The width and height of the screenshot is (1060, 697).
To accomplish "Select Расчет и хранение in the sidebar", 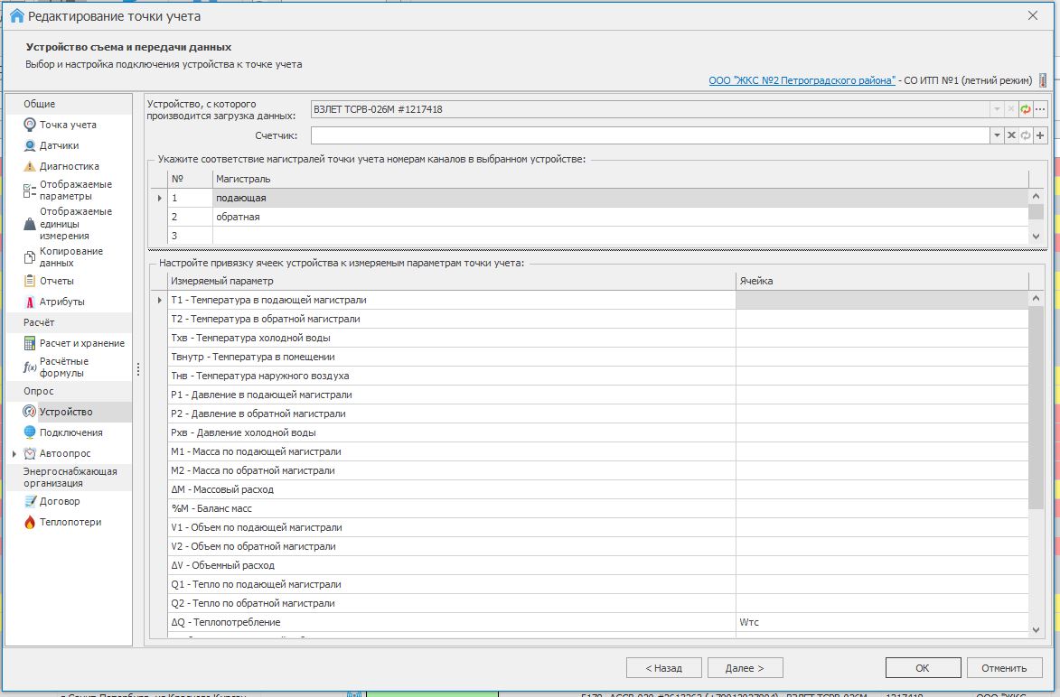I will tap(74, 343).
